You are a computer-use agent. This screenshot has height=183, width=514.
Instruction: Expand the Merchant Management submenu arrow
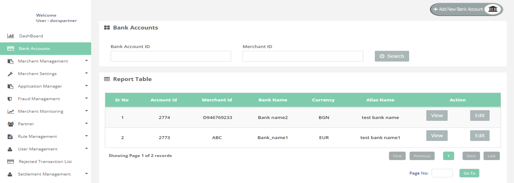pos(86,61)
